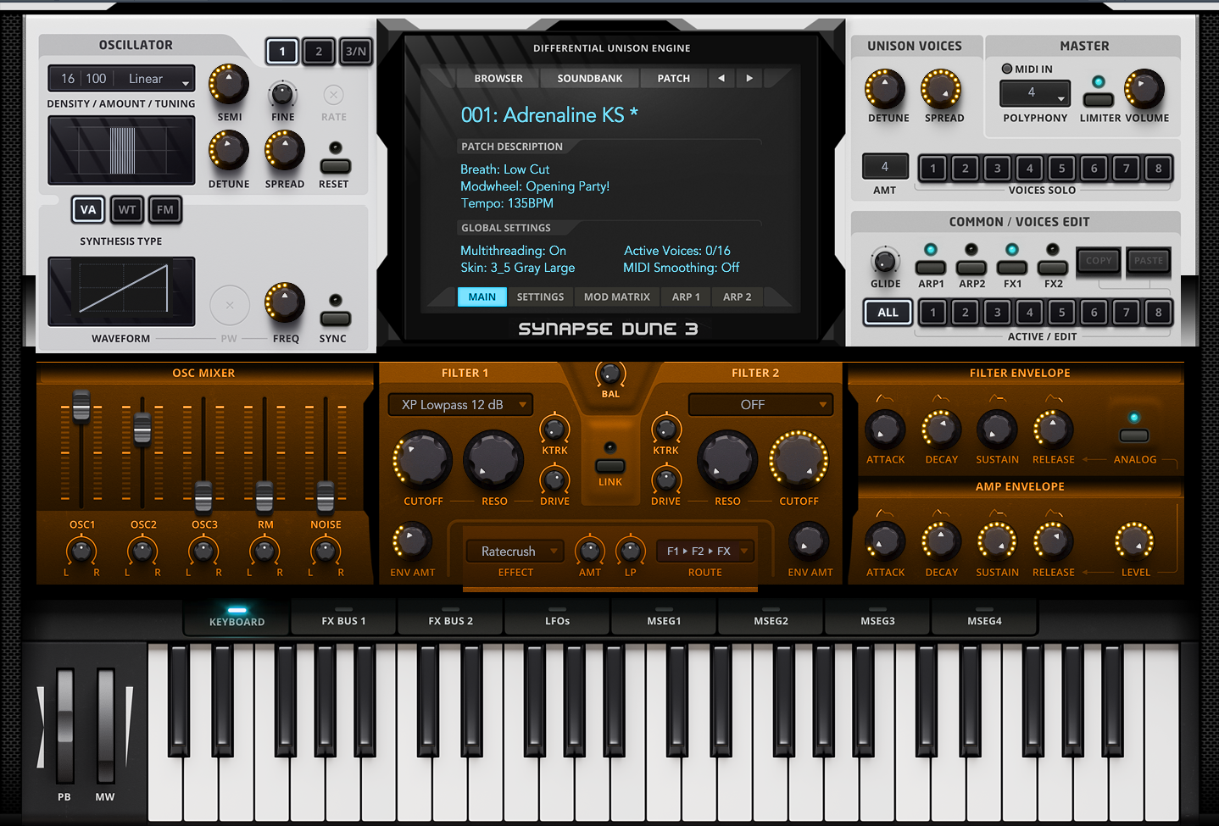Enable the MIDI IN radio button
Screen dimensions: 1219x826
point(1007,69)
